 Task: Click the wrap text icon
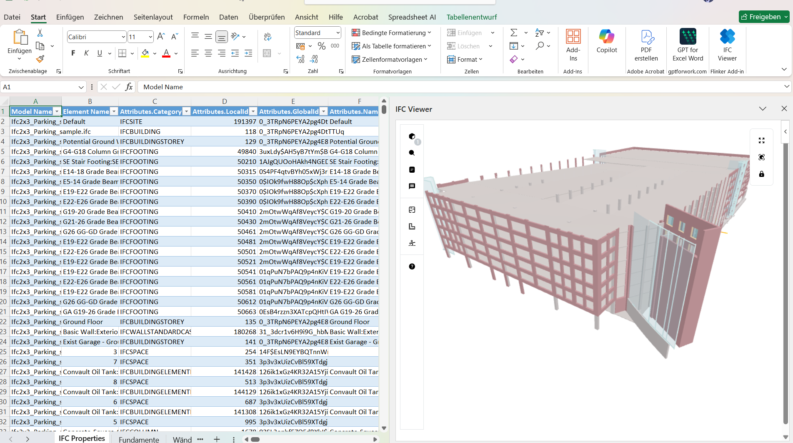(x=268, y=37)
